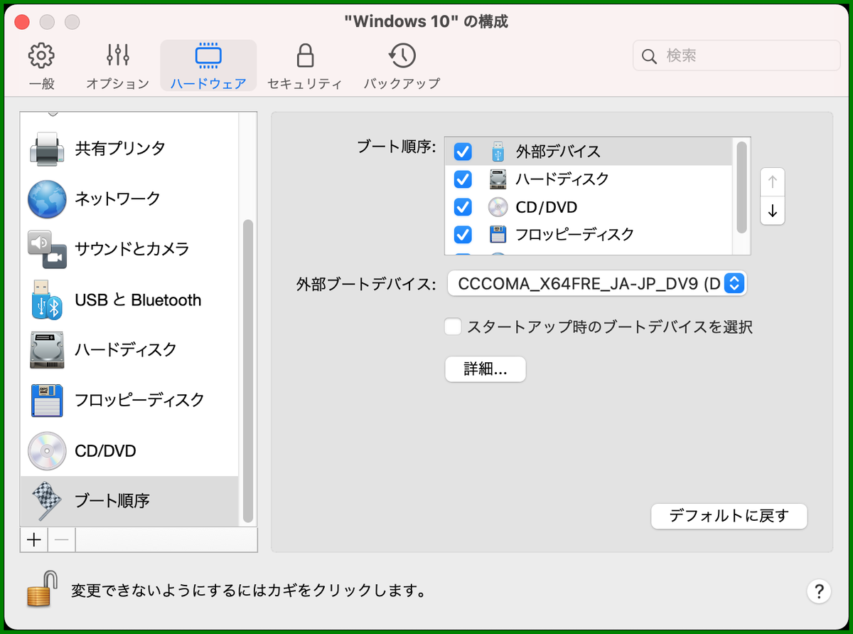Click the disc icon in boot list

pyautogui.click(x=498, y=207)
